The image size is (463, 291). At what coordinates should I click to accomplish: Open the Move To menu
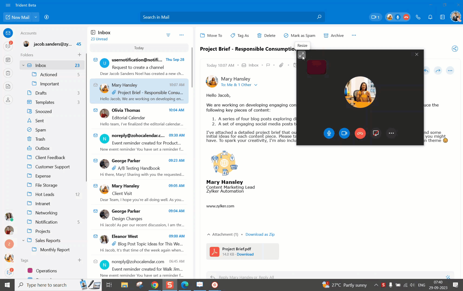coord(211,35)
